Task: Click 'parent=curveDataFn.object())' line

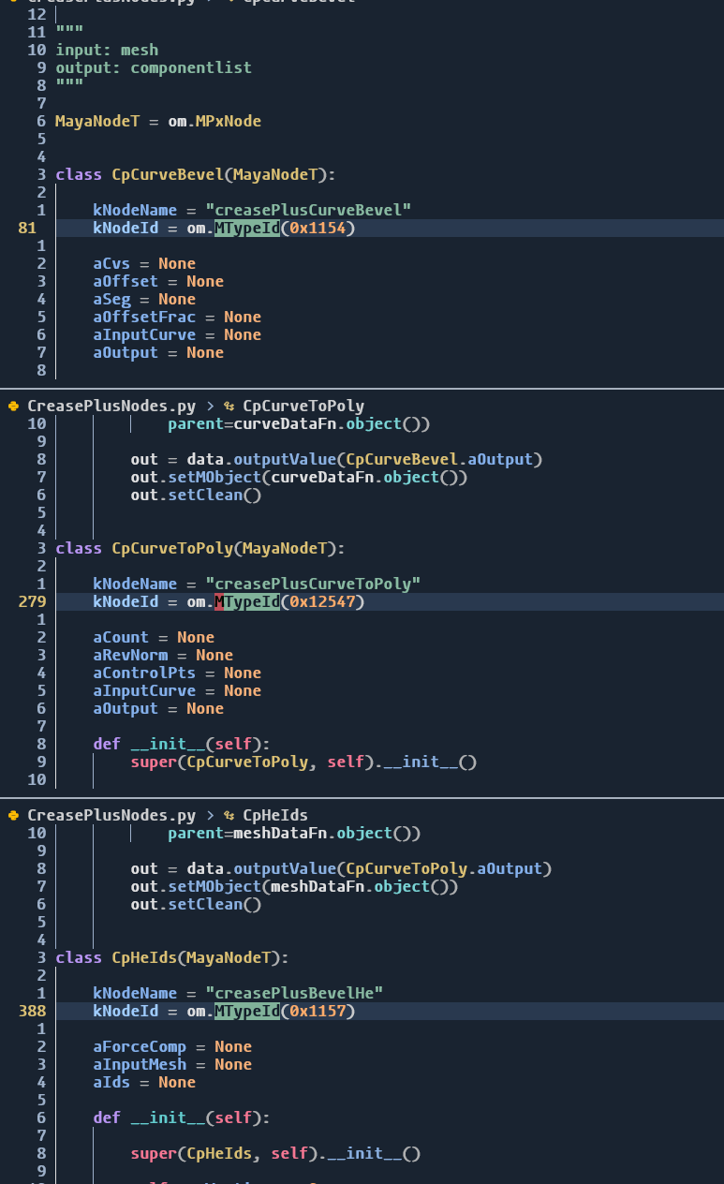Action: coord(299,423)
